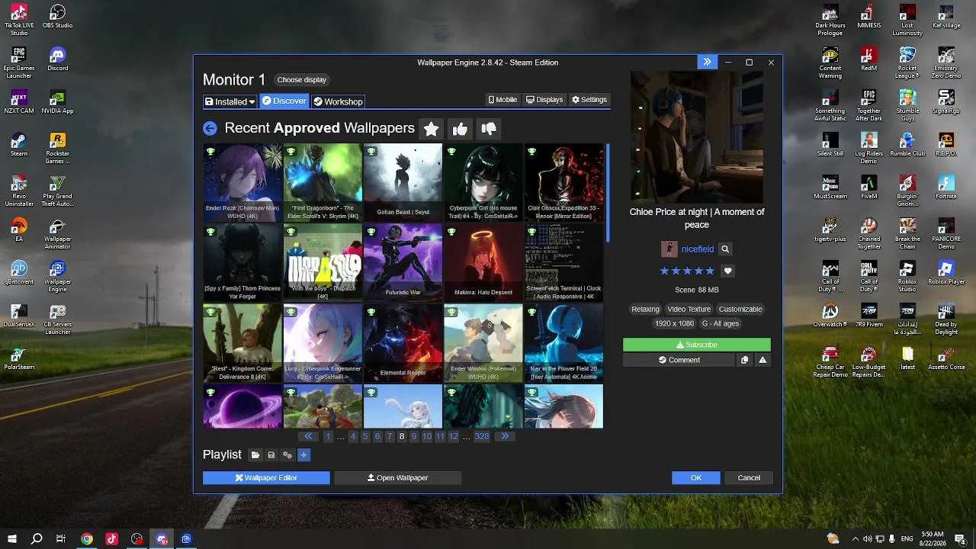Click the thumbs up filter icon
The height and width of the screenshot is (549, 976).
(x=460, y=129)
